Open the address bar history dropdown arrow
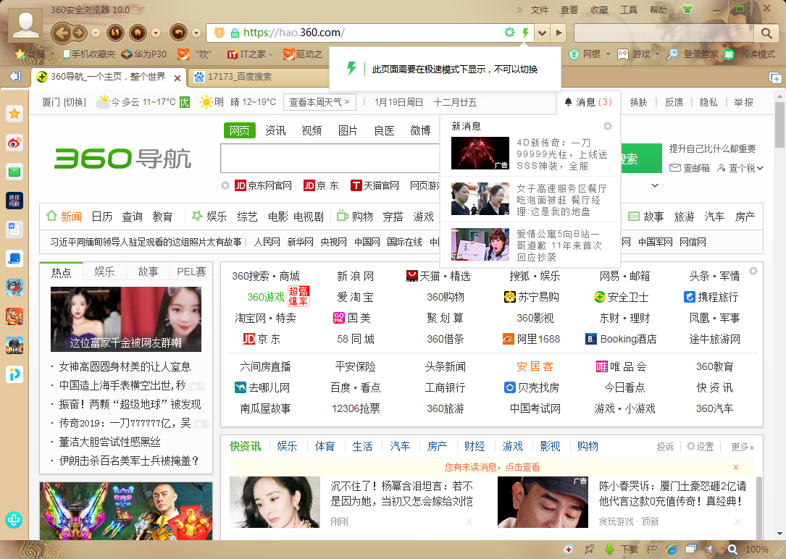The image size is (786, 559). point(541,33)
